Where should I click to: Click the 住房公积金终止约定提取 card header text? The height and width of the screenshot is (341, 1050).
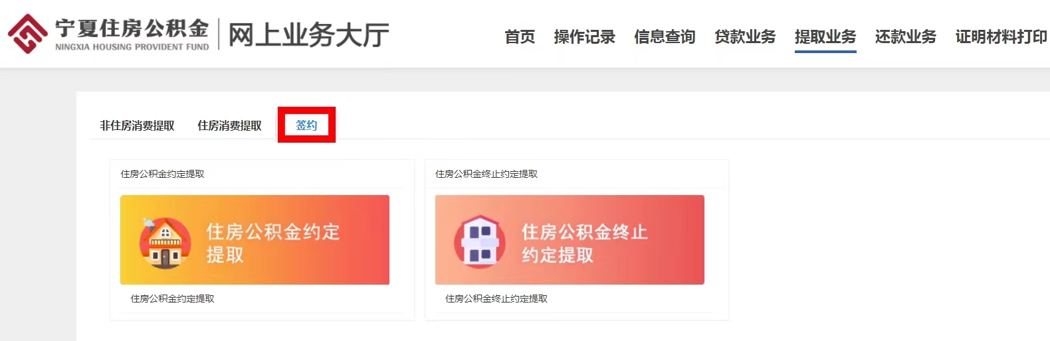(x=486, y=174)
